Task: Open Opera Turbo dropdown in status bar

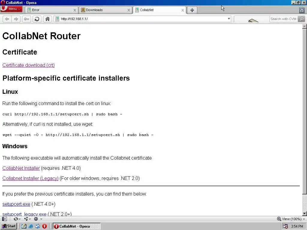Action: 38,219
